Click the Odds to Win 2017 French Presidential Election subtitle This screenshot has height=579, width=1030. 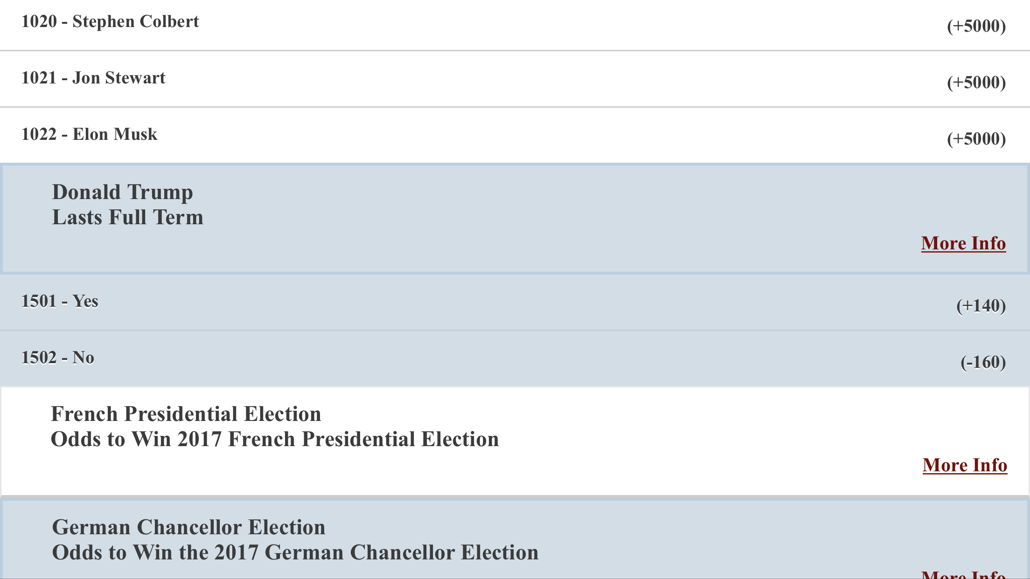click(275, 439)
